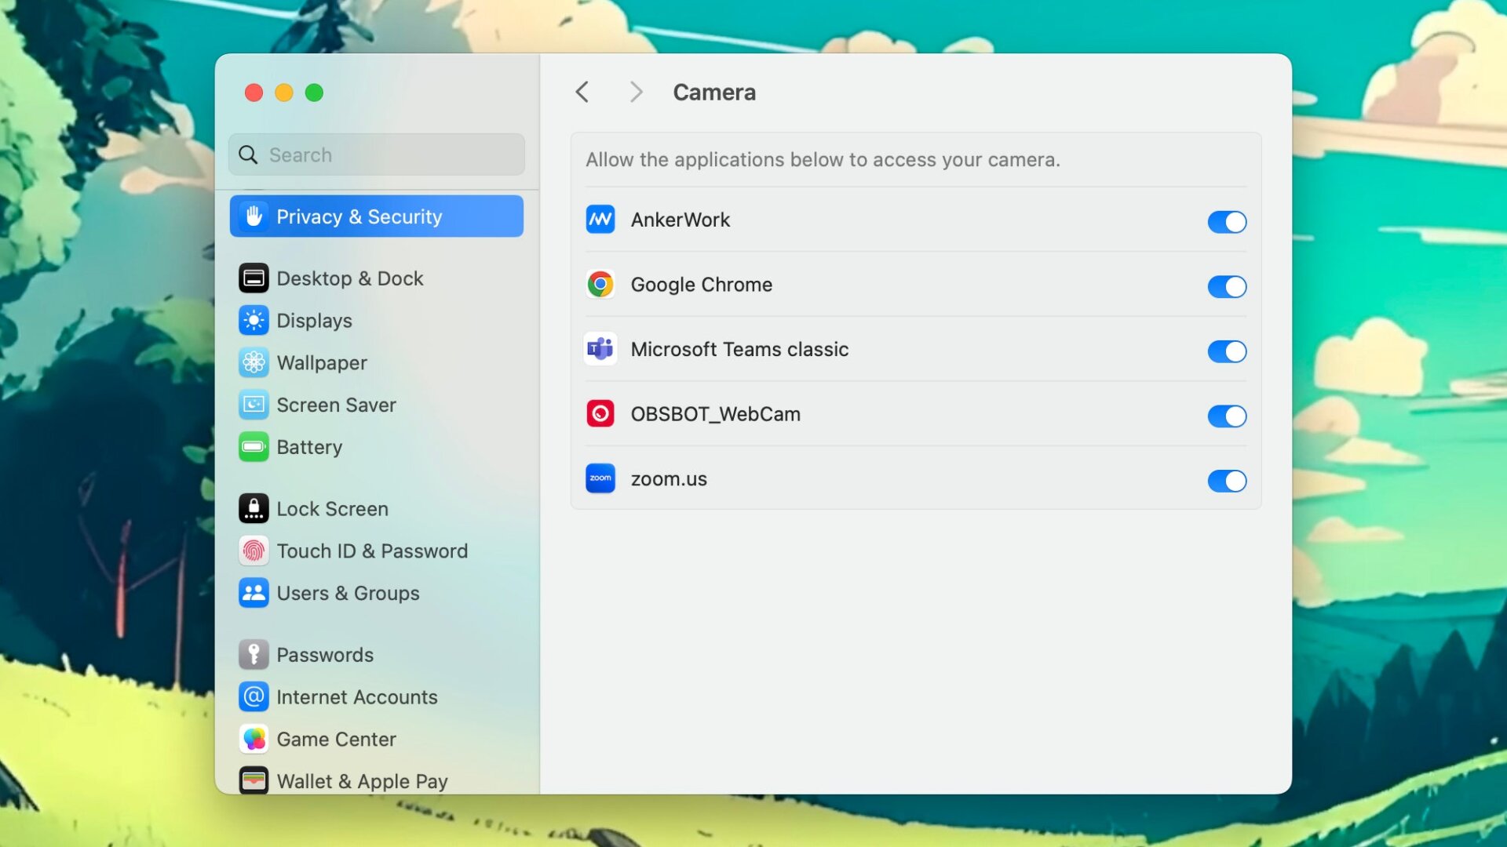This screenshot has width=1507, height=847.
Task: Click the AnkerWork app name
Action: (x=680, y=220)
